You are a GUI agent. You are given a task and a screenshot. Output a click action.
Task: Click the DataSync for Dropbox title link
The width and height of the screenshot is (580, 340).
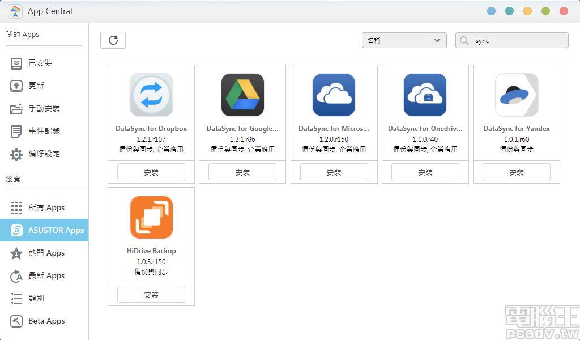(x=151, y=129)
